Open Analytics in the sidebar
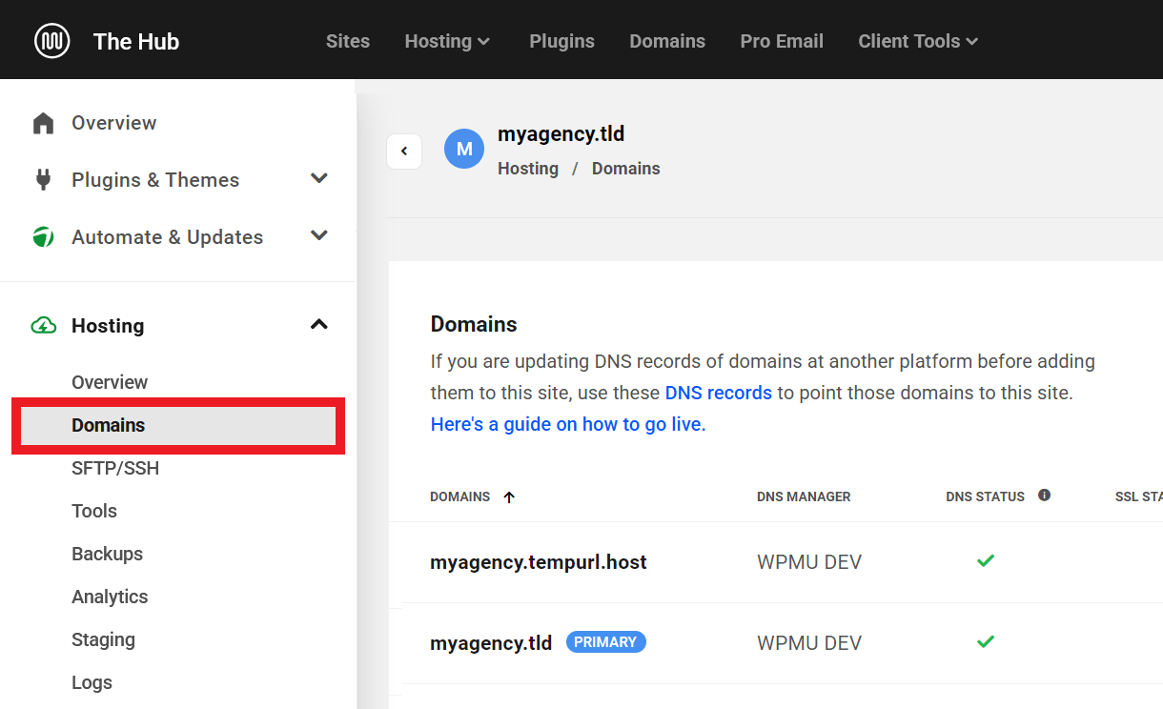 pyautogui.click(x=110, y=597)
